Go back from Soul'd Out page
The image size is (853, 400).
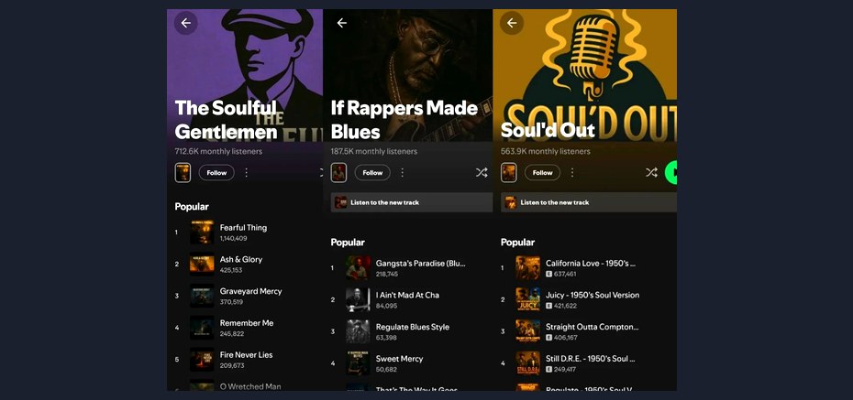512,23
